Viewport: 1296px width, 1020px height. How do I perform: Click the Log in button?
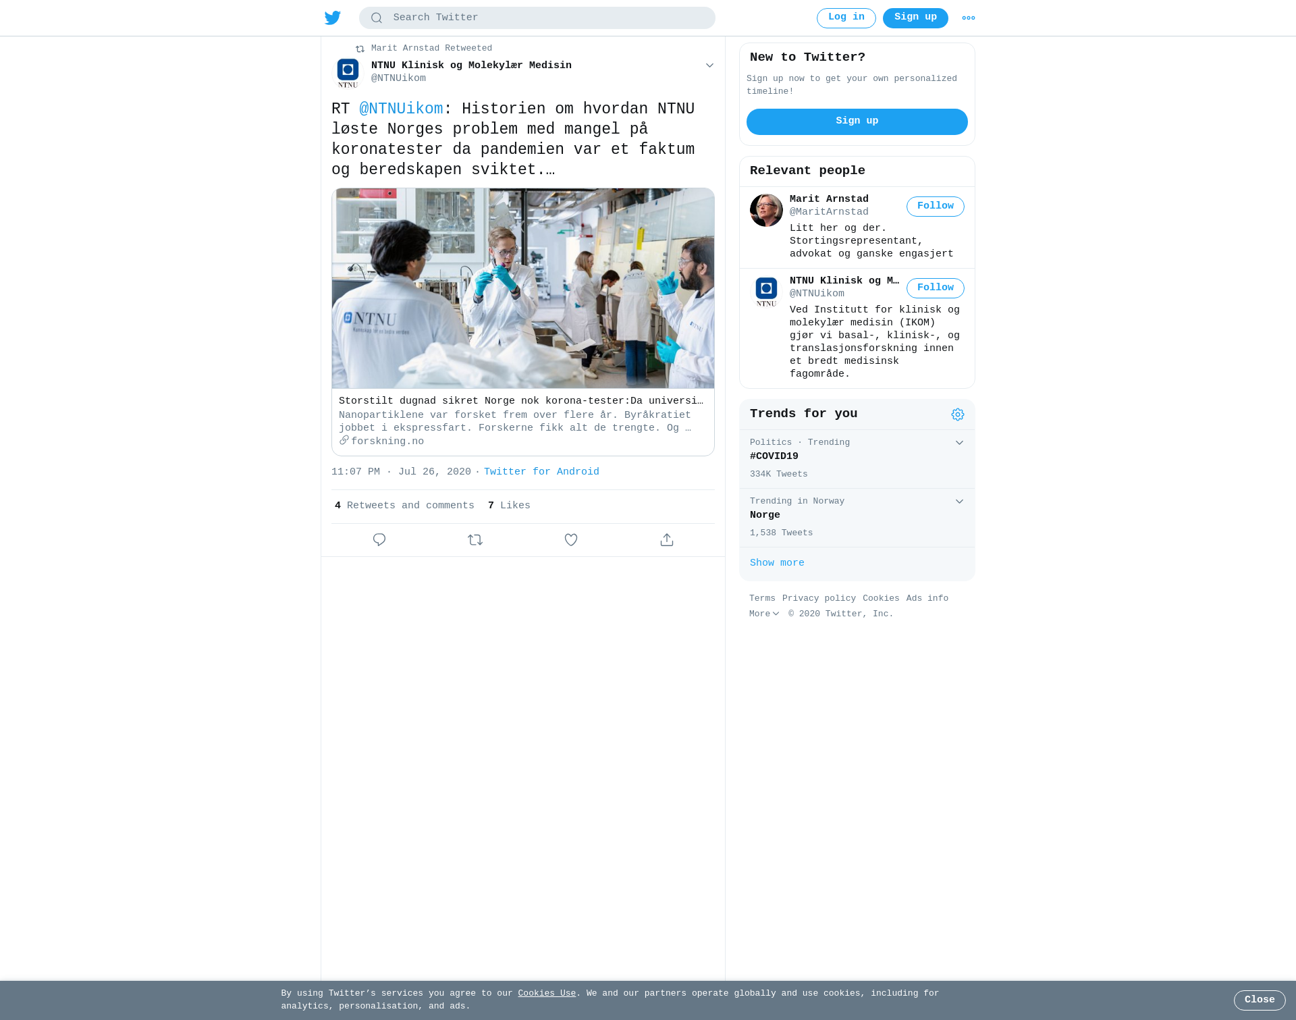tap(846, 18)
